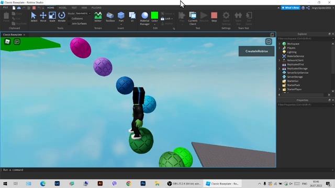The height and width of the screenshot is (188, 335).
Task: Open viewport three-dots options button
Action: (269, 42)
